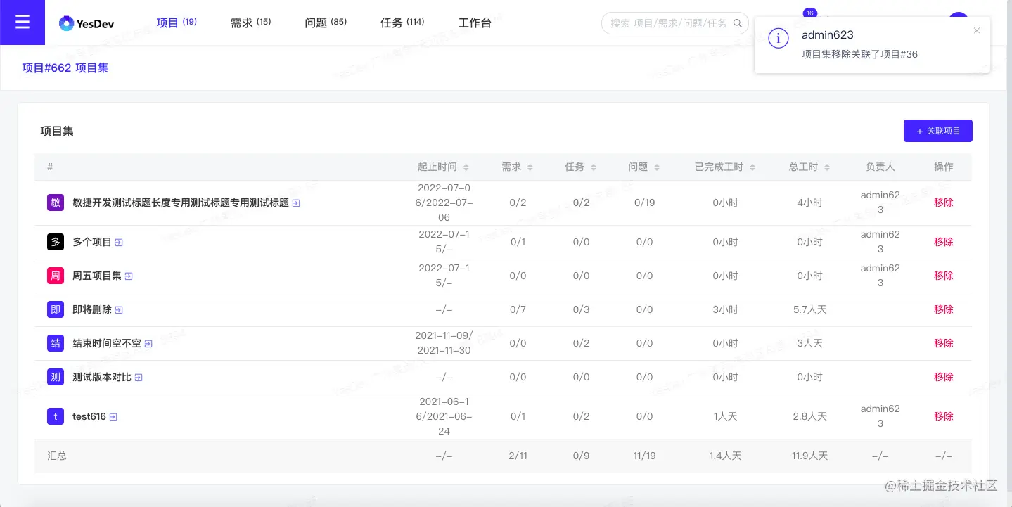Click the t avatar for test616
The height and width of the screenshot is (507, 1012).
pyautogui.click(x=56, y=416)
